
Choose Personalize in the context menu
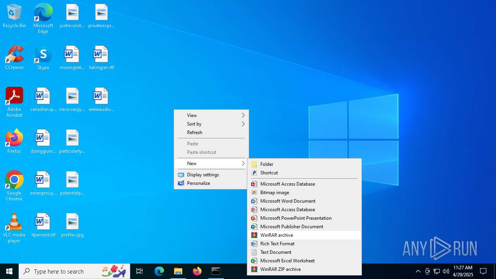pyautogui.click(x=211, y=183)
